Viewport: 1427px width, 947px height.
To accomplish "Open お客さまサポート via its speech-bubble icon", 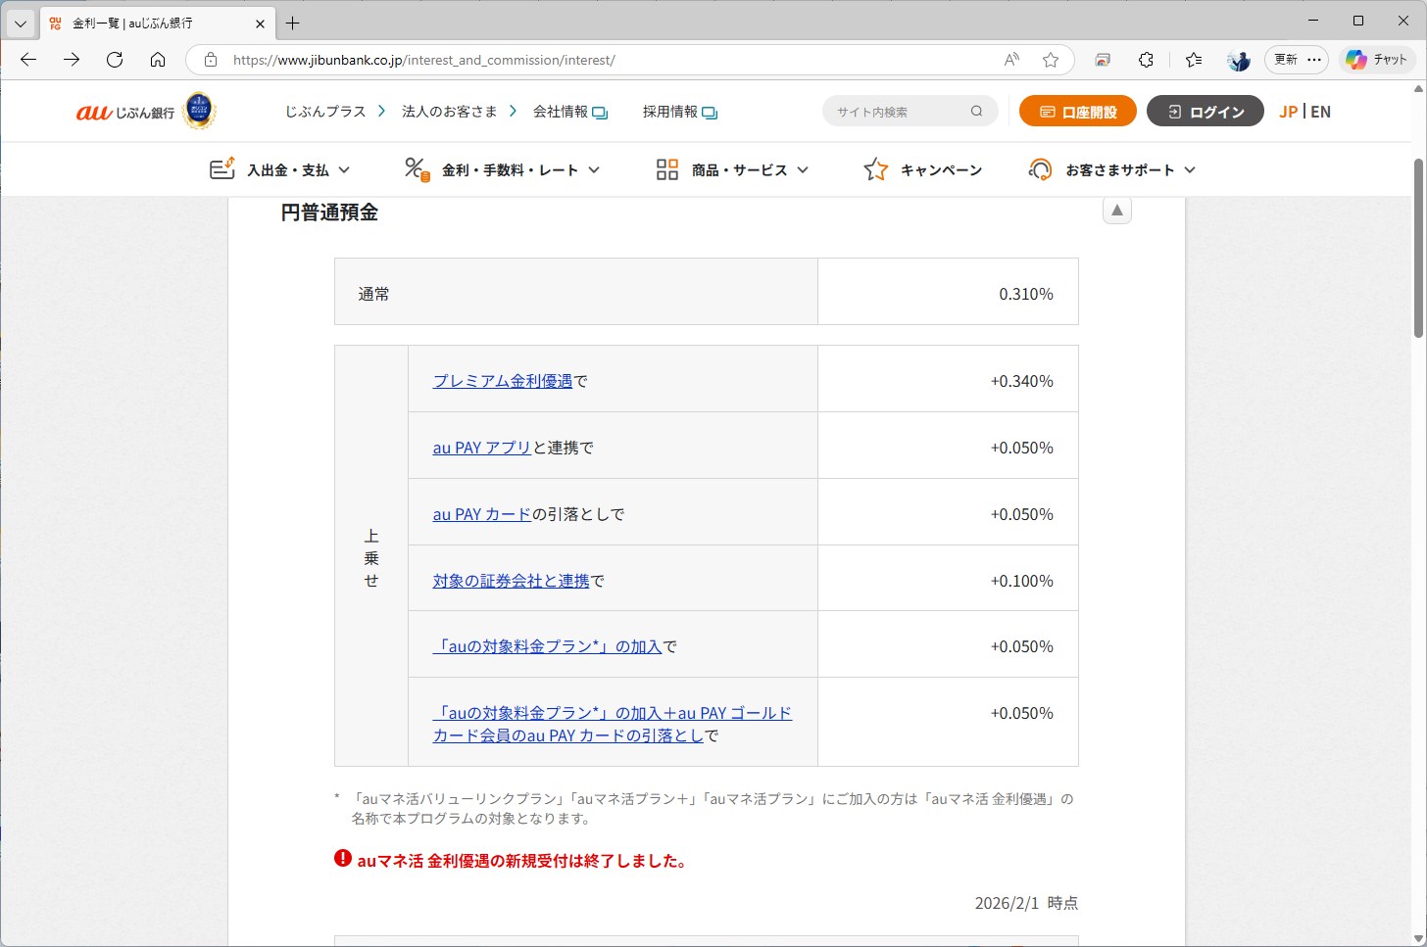I will 1041,168.
